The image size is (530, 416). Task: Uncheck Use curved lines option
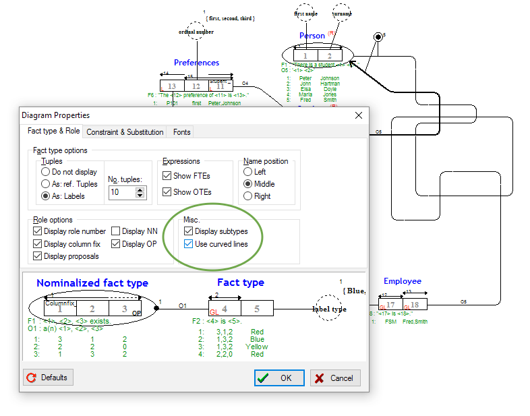pos(189,244)
